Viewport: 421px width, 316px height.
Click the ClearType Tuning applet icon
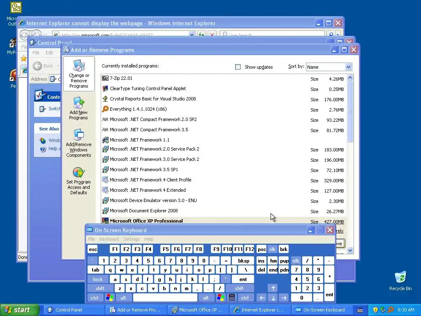tap(105, 88)
